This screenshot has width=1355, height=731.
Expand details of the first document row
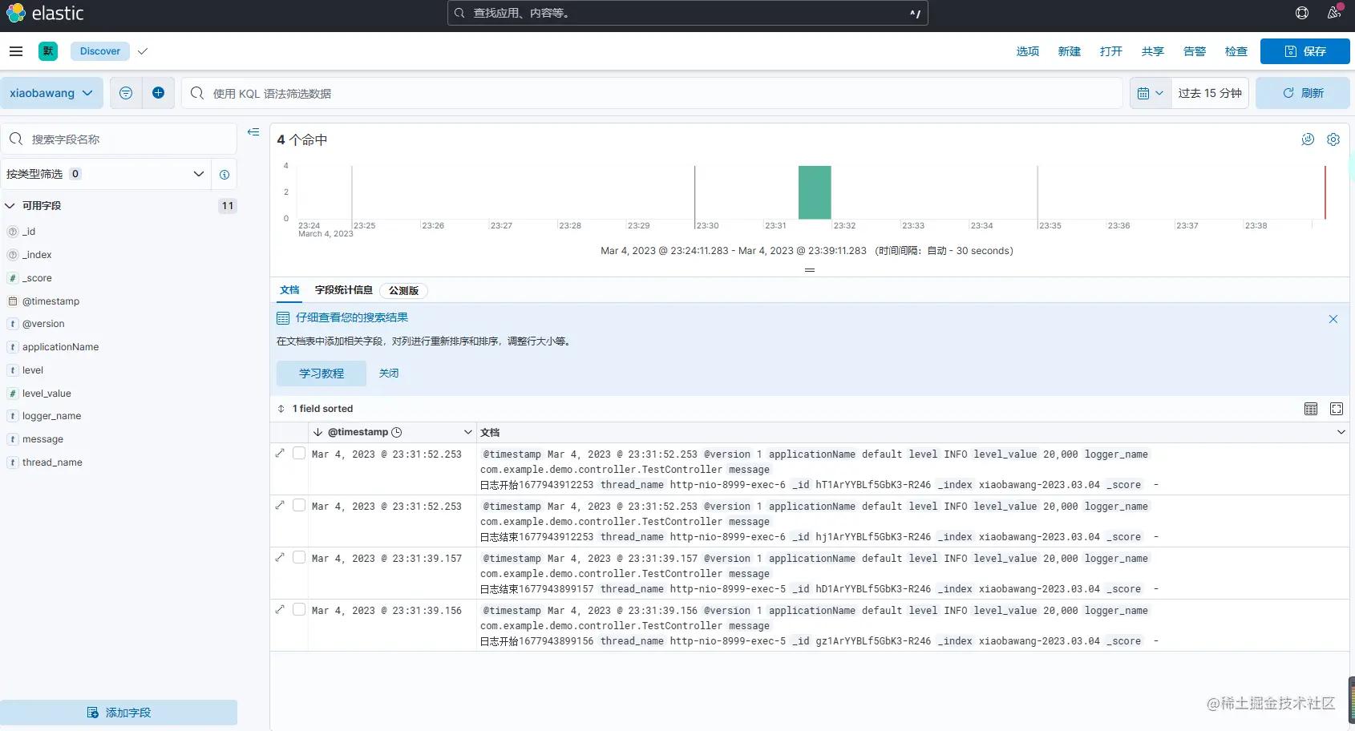pos(279,453)
